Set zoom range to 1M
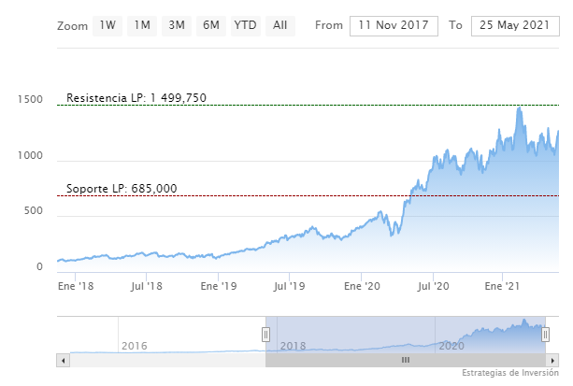 [x=141, y=25]
